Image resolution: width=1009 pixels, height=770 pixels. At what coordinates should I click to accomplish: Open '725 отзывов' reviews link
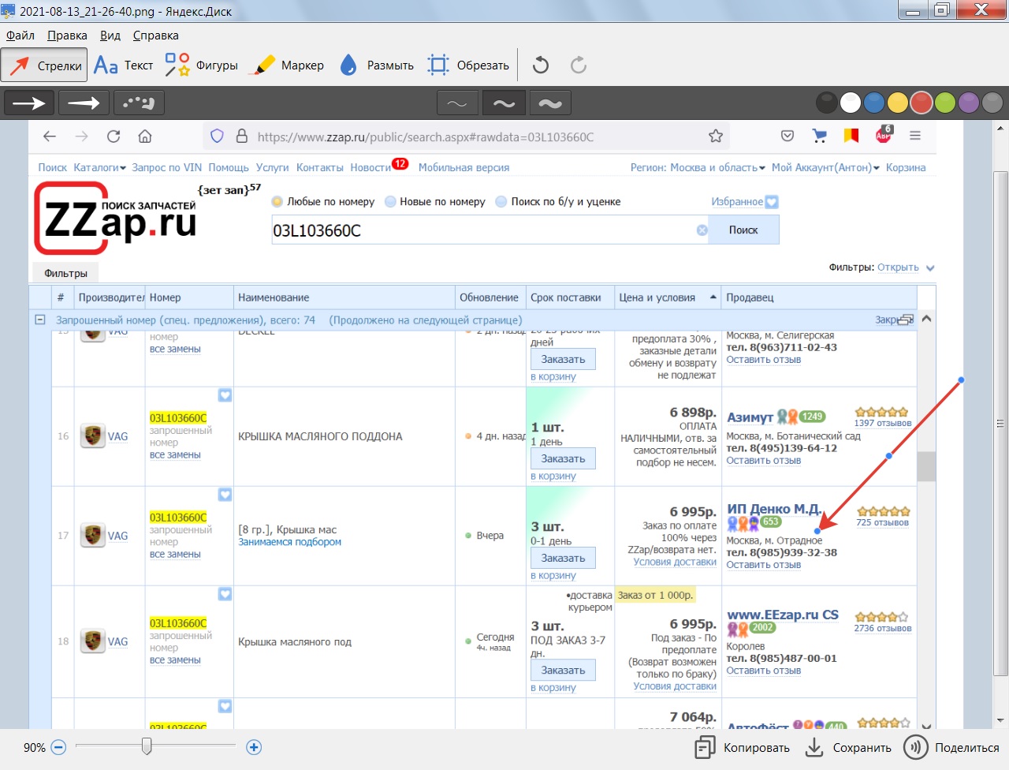pyautogui.click(x=882, y=522)
